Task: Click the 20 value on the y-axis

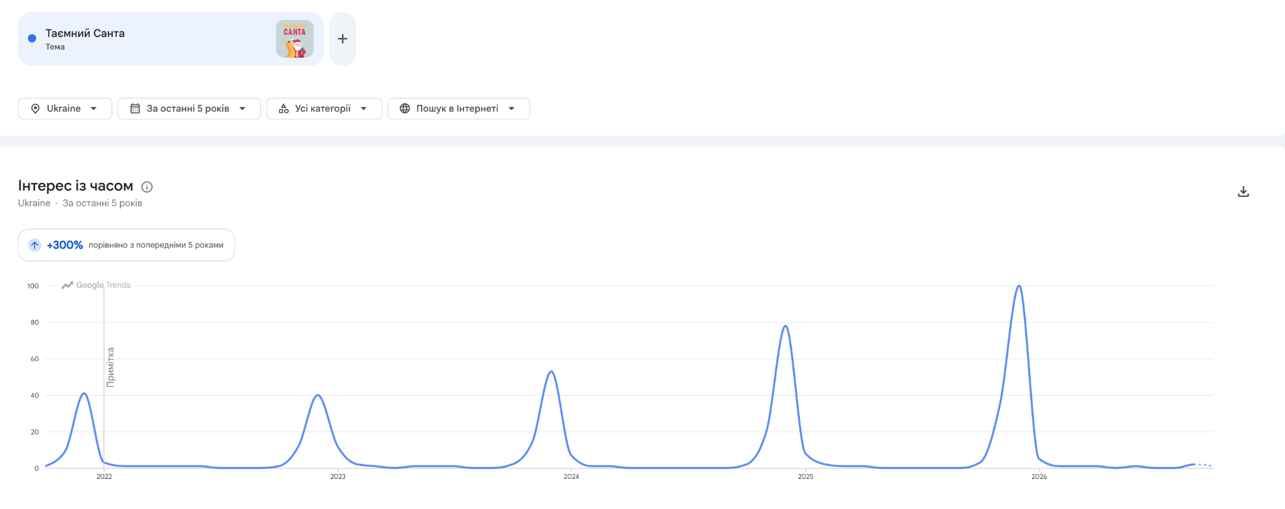Action: [x=35, y=432]
